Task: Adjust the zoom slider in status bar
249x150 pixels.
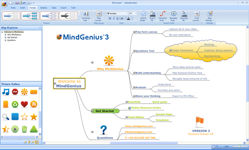Action: coord(240,147)
